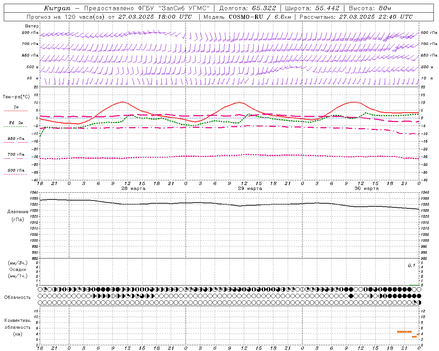Click the "Модель COSMO-RU / 6.6км" text

(247, 17)
